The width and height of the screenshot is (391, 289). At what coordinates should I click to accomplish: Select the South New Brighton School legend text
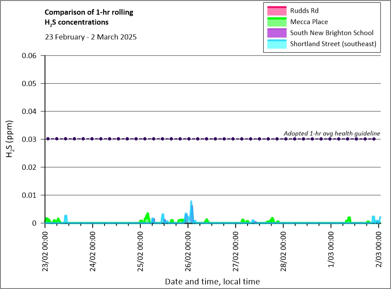[332, 33]
